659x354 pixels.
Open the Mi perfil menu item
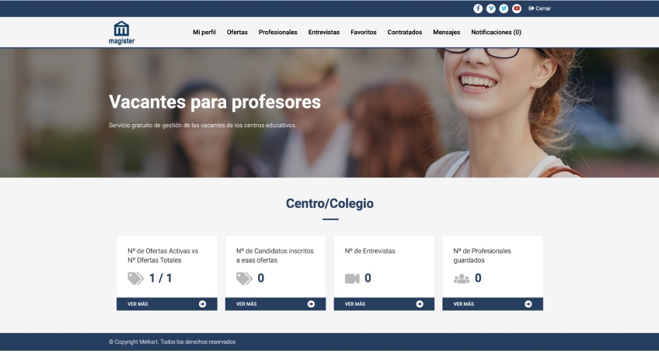(x=204, y=33)
